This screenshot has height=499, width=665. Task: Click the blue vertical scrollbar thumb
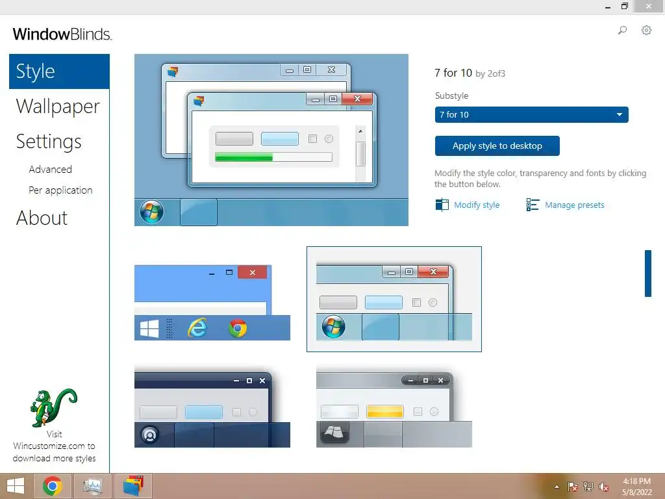[x=648, y=274]
